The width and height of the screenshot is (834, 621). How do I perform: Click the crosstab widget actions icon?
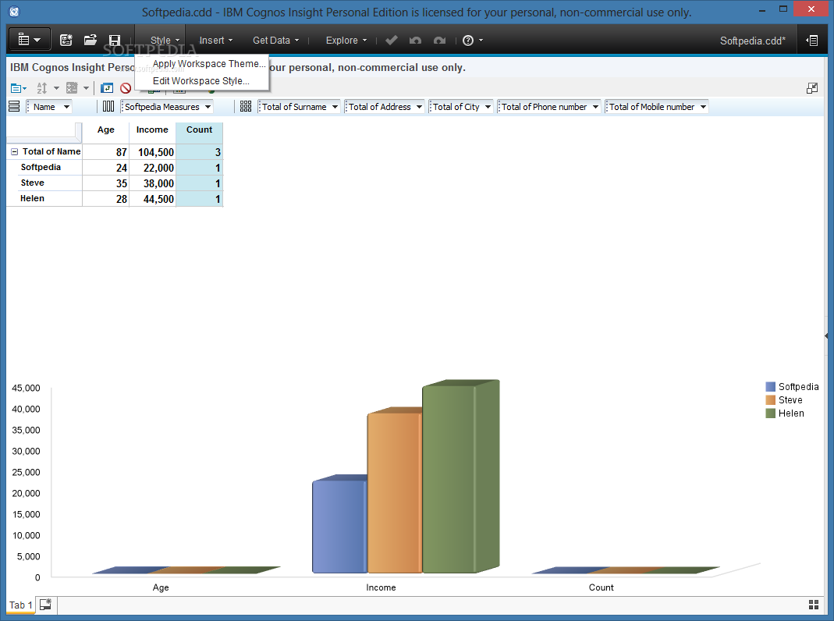[19, 88]
